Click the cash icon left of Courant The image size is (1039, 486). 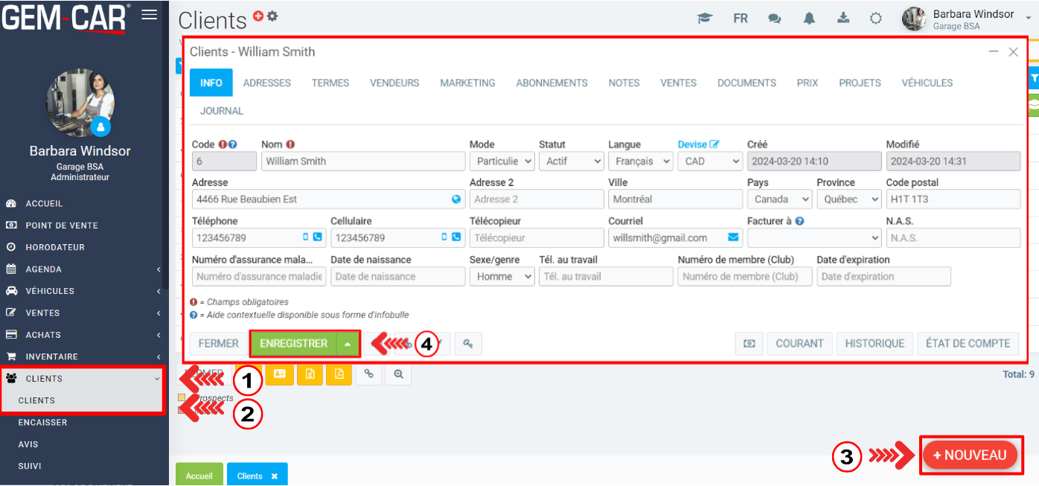coord(749,343)
